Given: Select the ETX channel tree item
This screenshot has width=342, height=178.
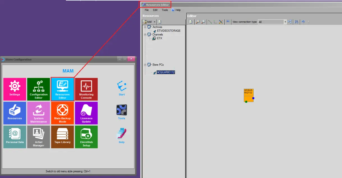Looking at the screenshot, I should click(x=159, y=38).
